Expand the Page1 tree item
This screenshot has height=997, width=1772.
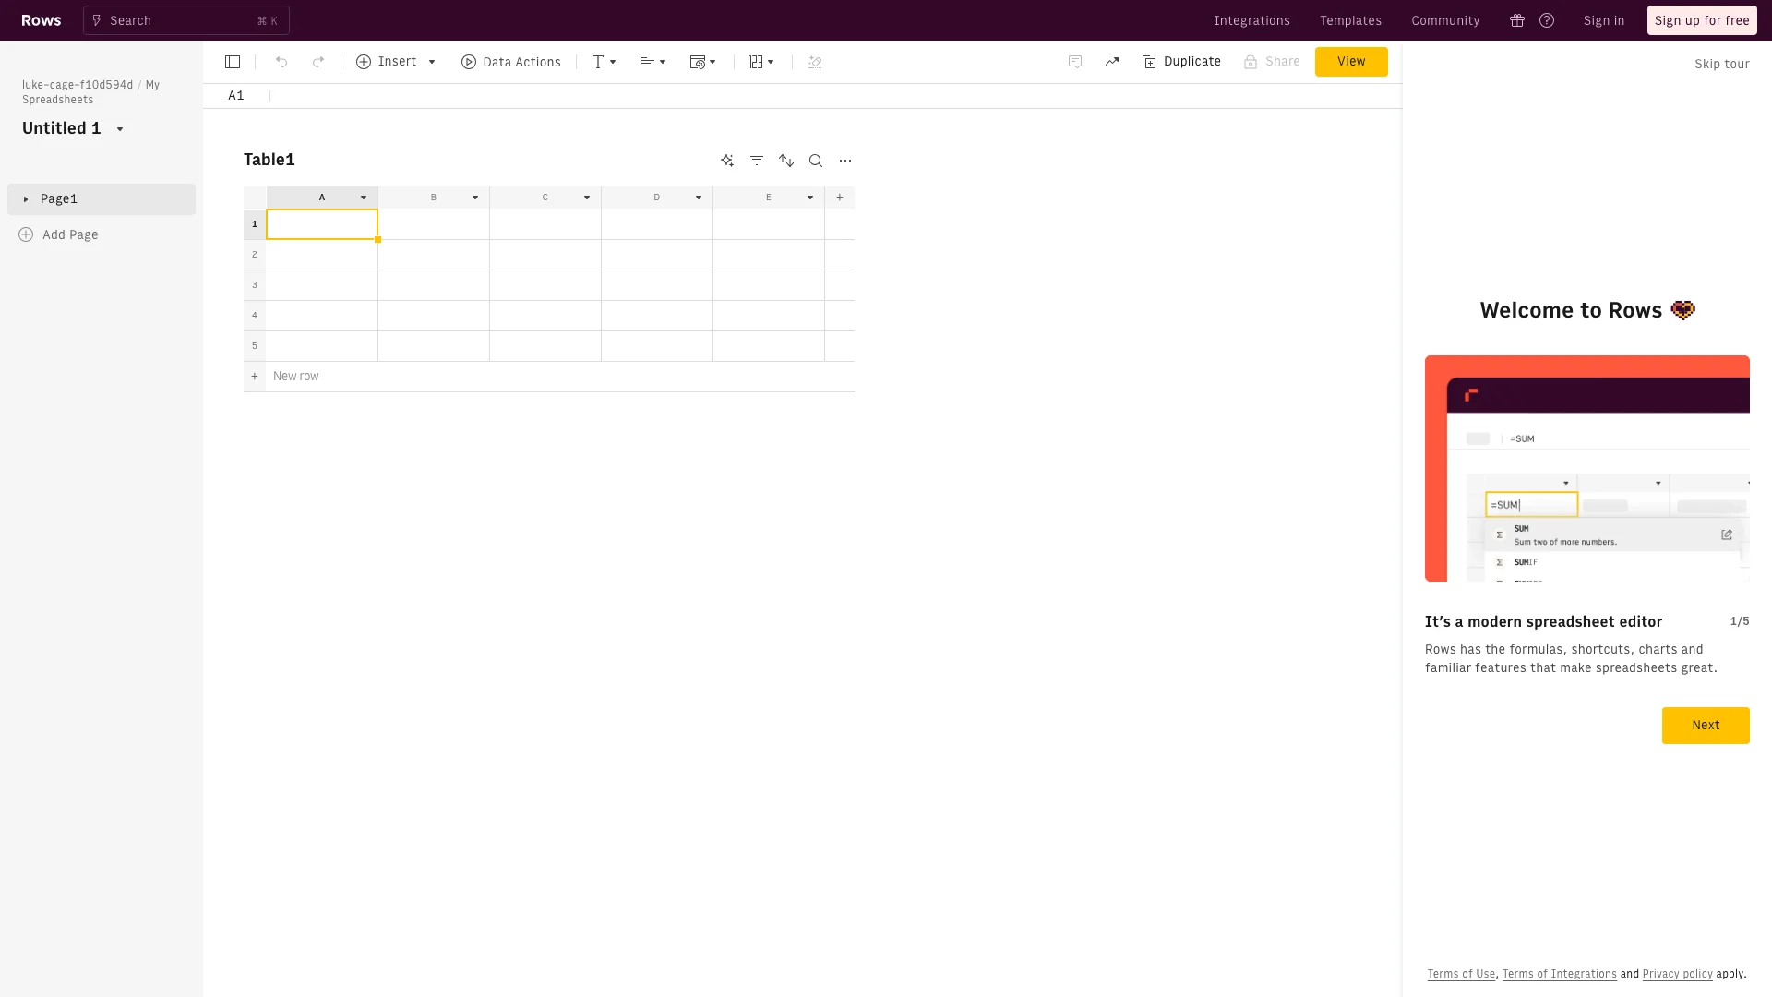[26, 199]
